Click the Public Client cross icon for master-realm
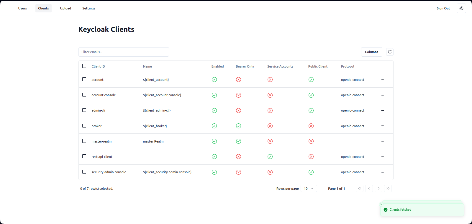Image resolution: width=472 pixels, height=224 pixels. click(x=311, y=141)
